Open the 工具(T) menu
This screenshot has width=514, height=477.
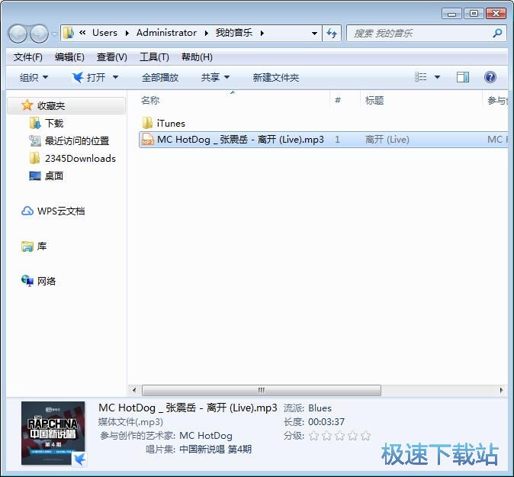coord(154,57)
